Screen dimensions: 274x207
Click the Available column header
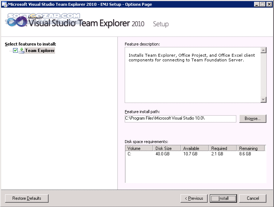click(x=195, y=148)
